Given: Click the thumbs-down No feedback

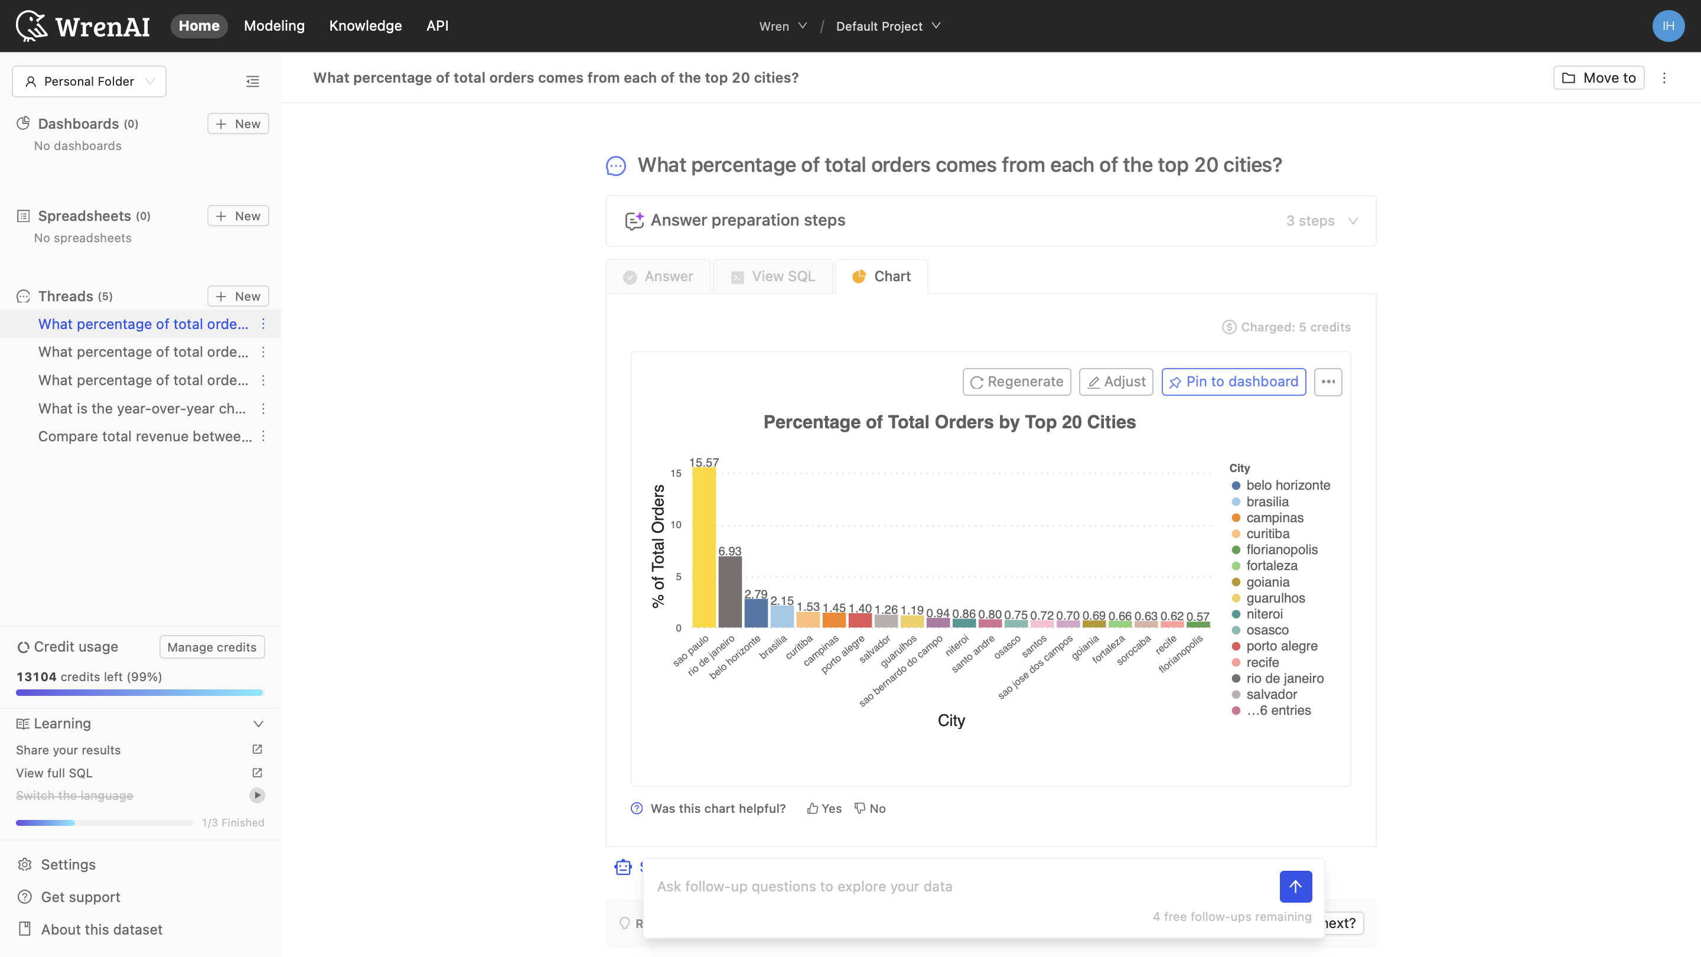Looking at the screenshot, I should click(x=869, y=808).
